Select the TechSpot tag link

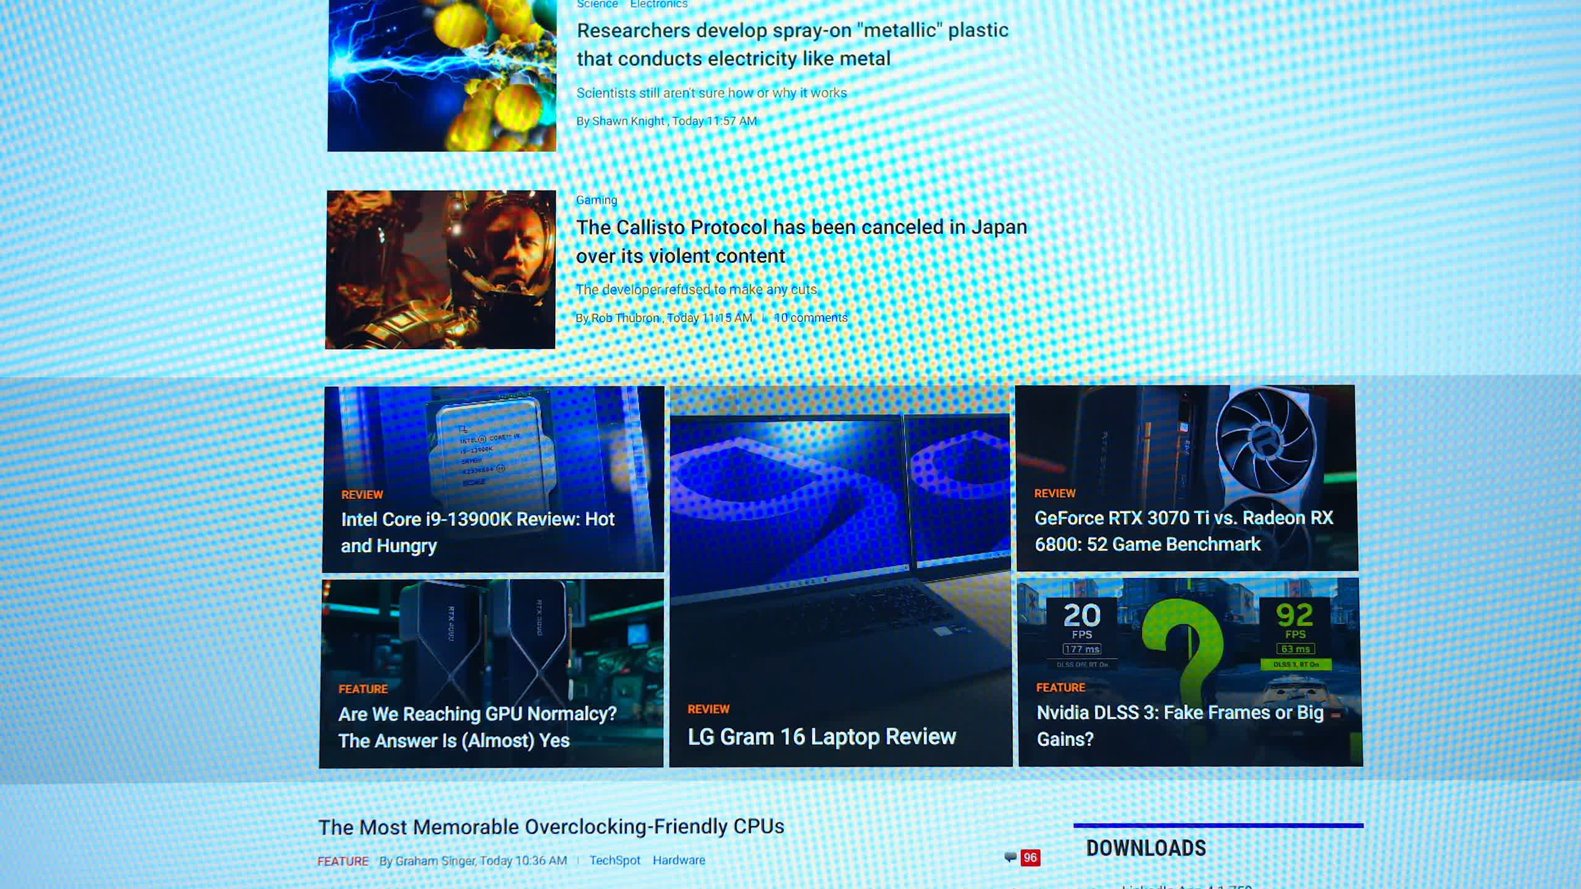point(614,860)
